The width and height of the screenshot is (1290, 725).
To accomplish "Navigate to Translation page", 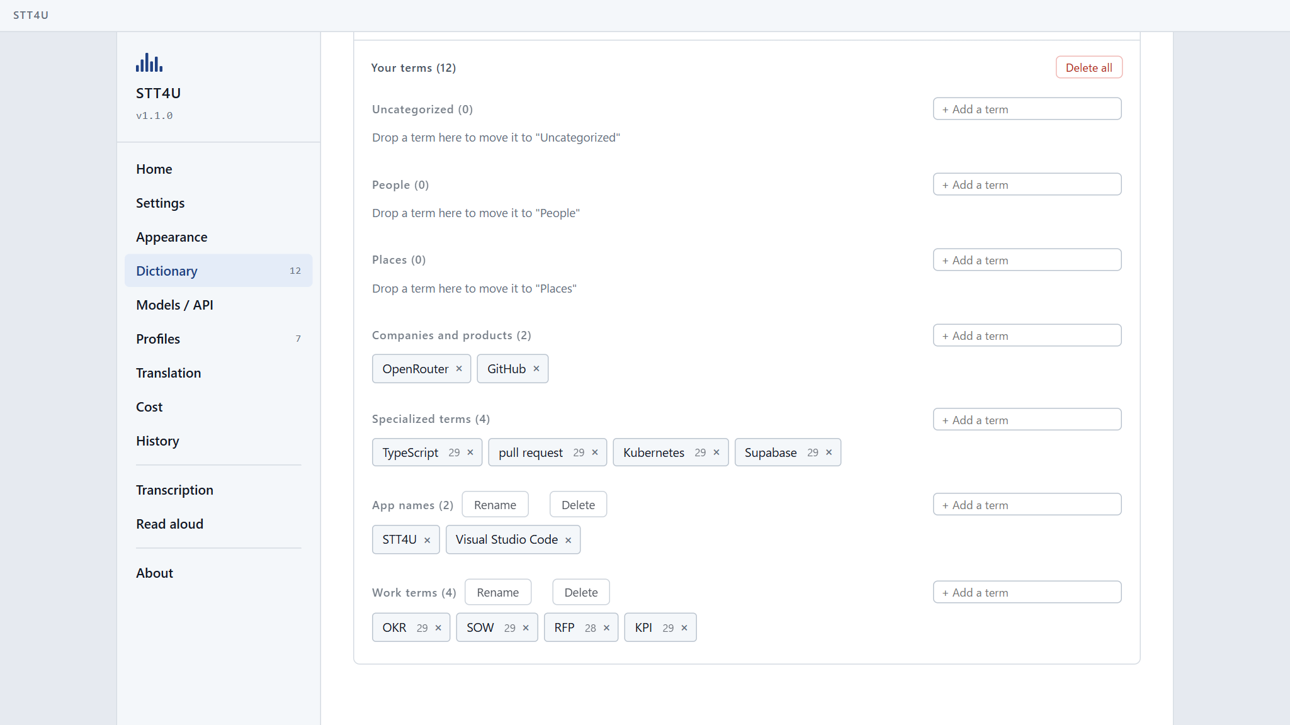I will coord(218,373).
